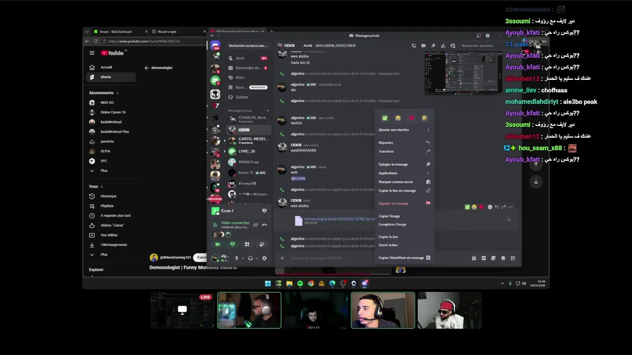The width and height of the screenshot is (632, 355).
Task: Open the browser tab list chevron
Action: coord(87,32)
